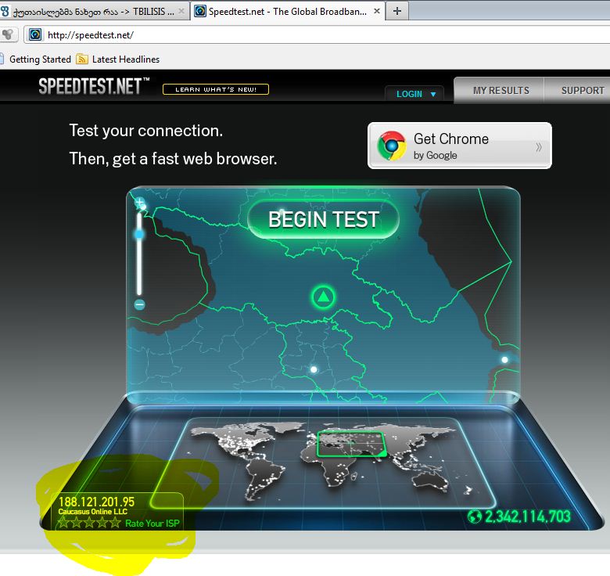Open the MY RESULTS tab
Image resolution: width=610 pixels, height=576 pixels.
click(x=501, y=90)
